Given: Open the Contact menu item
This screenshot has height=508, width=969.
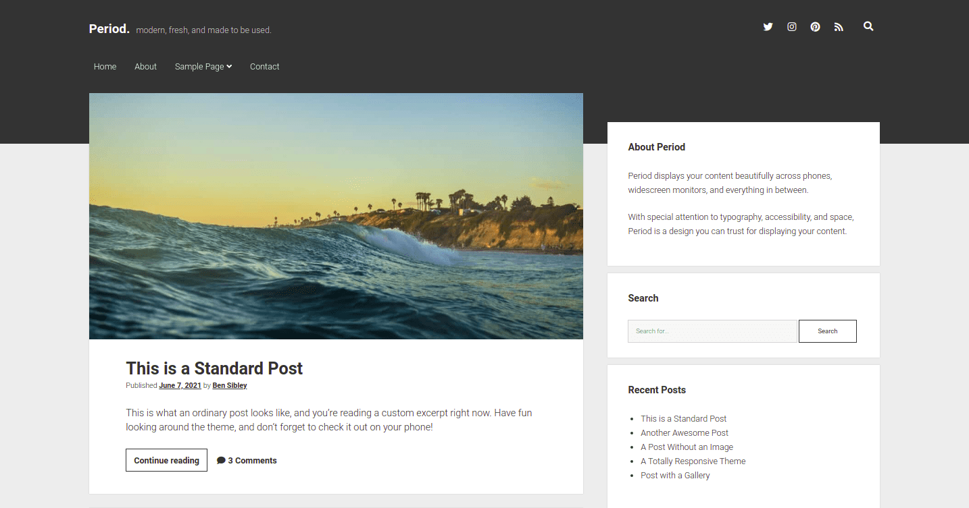Looking at the screenshot, I should click(x=264, y=66).
